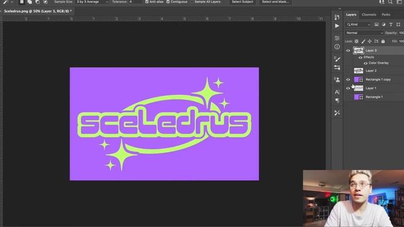404x227 pixels.
Task: Select the Intersect with Selection mode icon
Action: pos(45,2)
